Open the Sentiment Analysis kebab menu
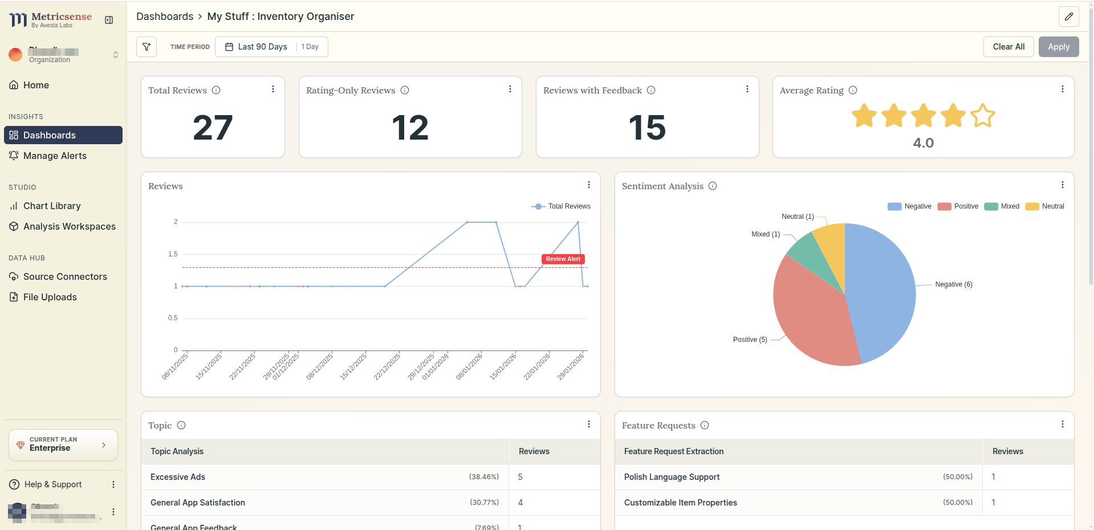Image resolution: width=1094 pixels, height=530 pixels. pos(1062,185)
